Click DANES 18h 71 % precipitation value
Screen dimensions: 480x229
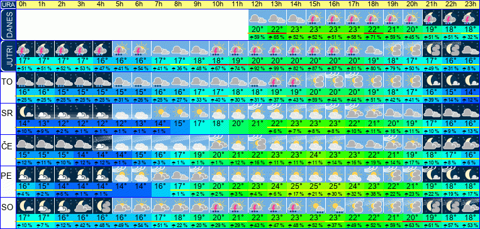pos(374,37)
